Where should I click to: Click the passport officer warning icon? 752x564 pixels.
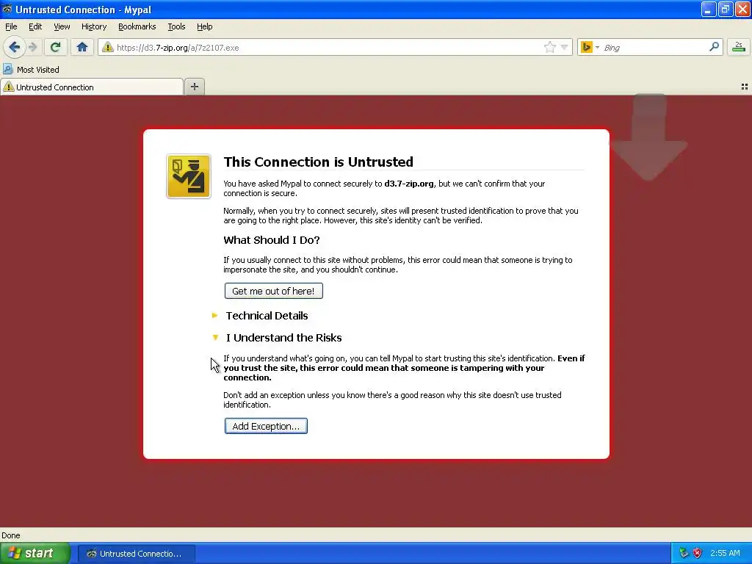point(189,176)
